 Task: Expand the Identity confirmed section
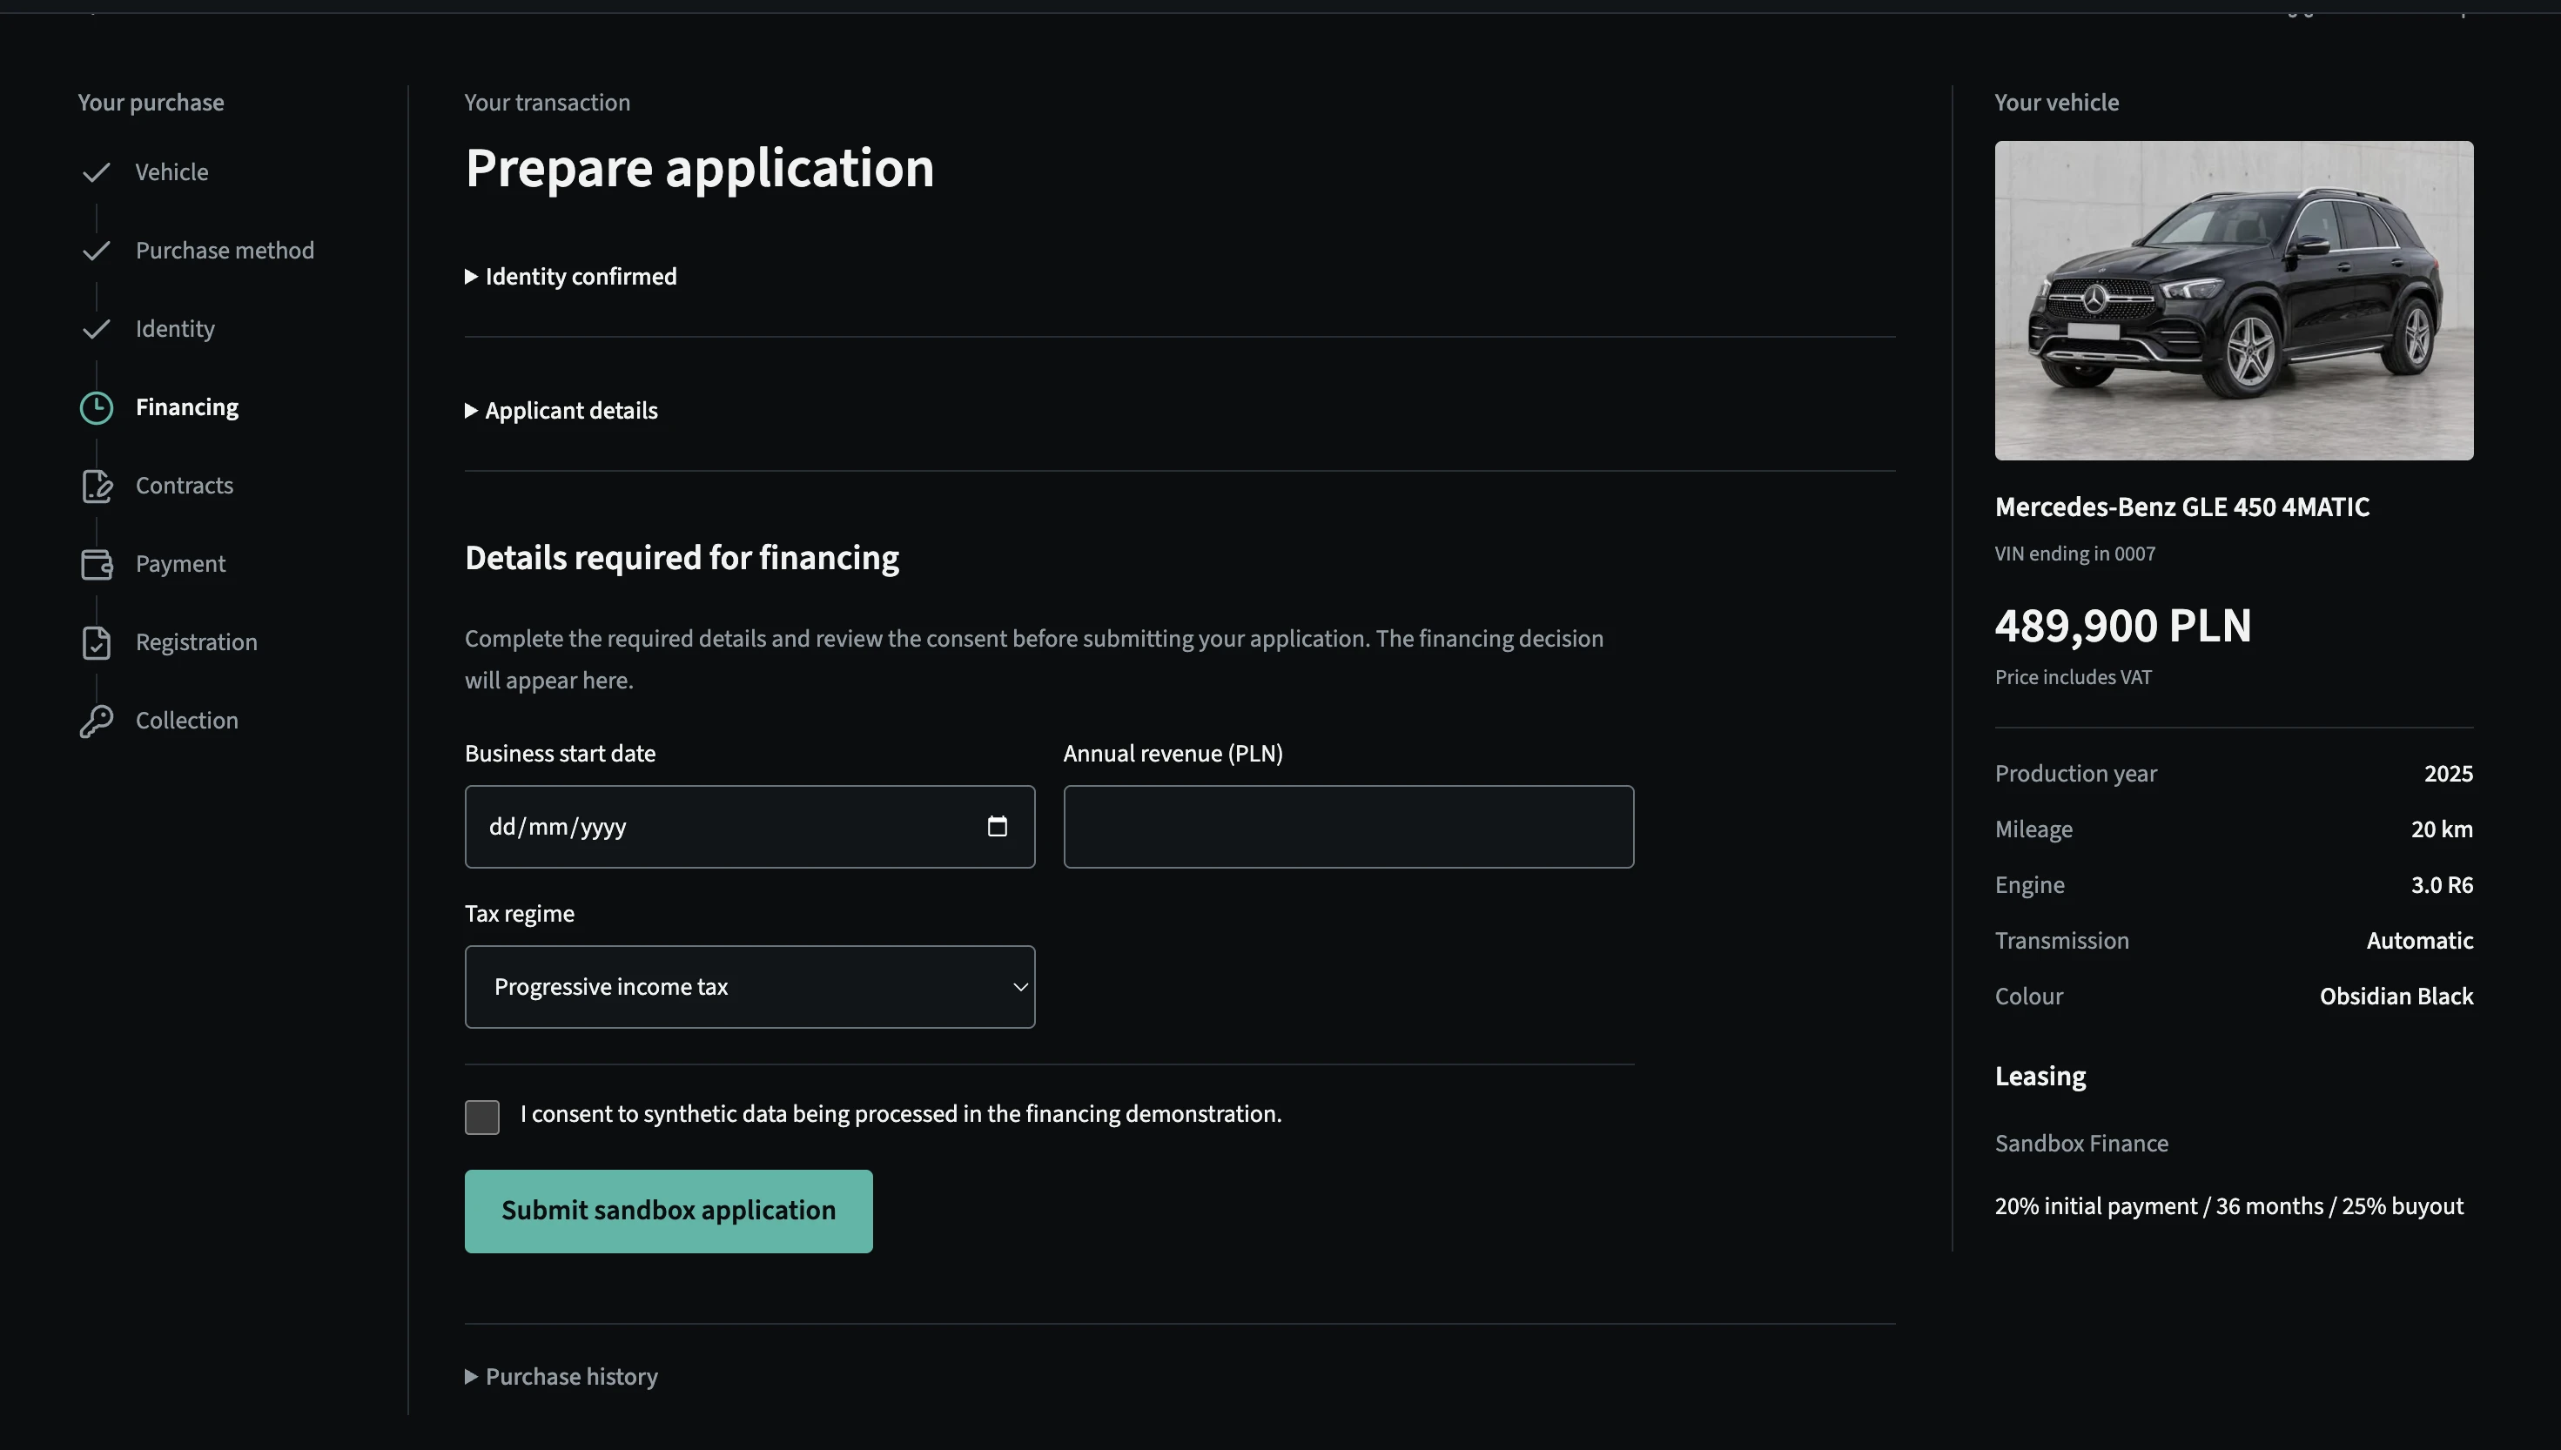[x=570, y=277]
